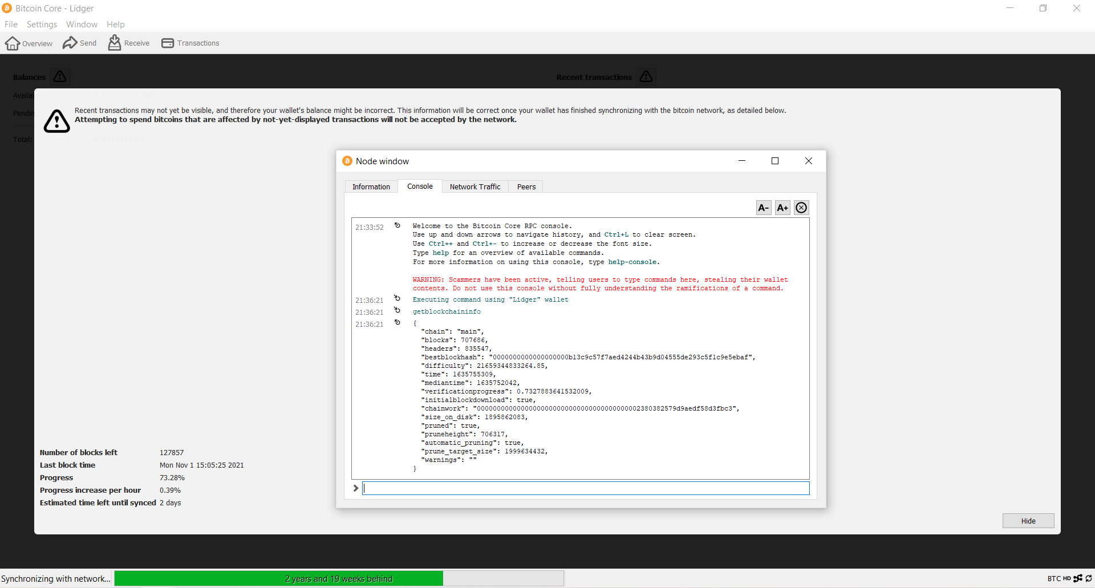Viewport: 1095px width, 588px height.
Task: Clear the console with the X circle icon
Action: click(x=801, y=208)
